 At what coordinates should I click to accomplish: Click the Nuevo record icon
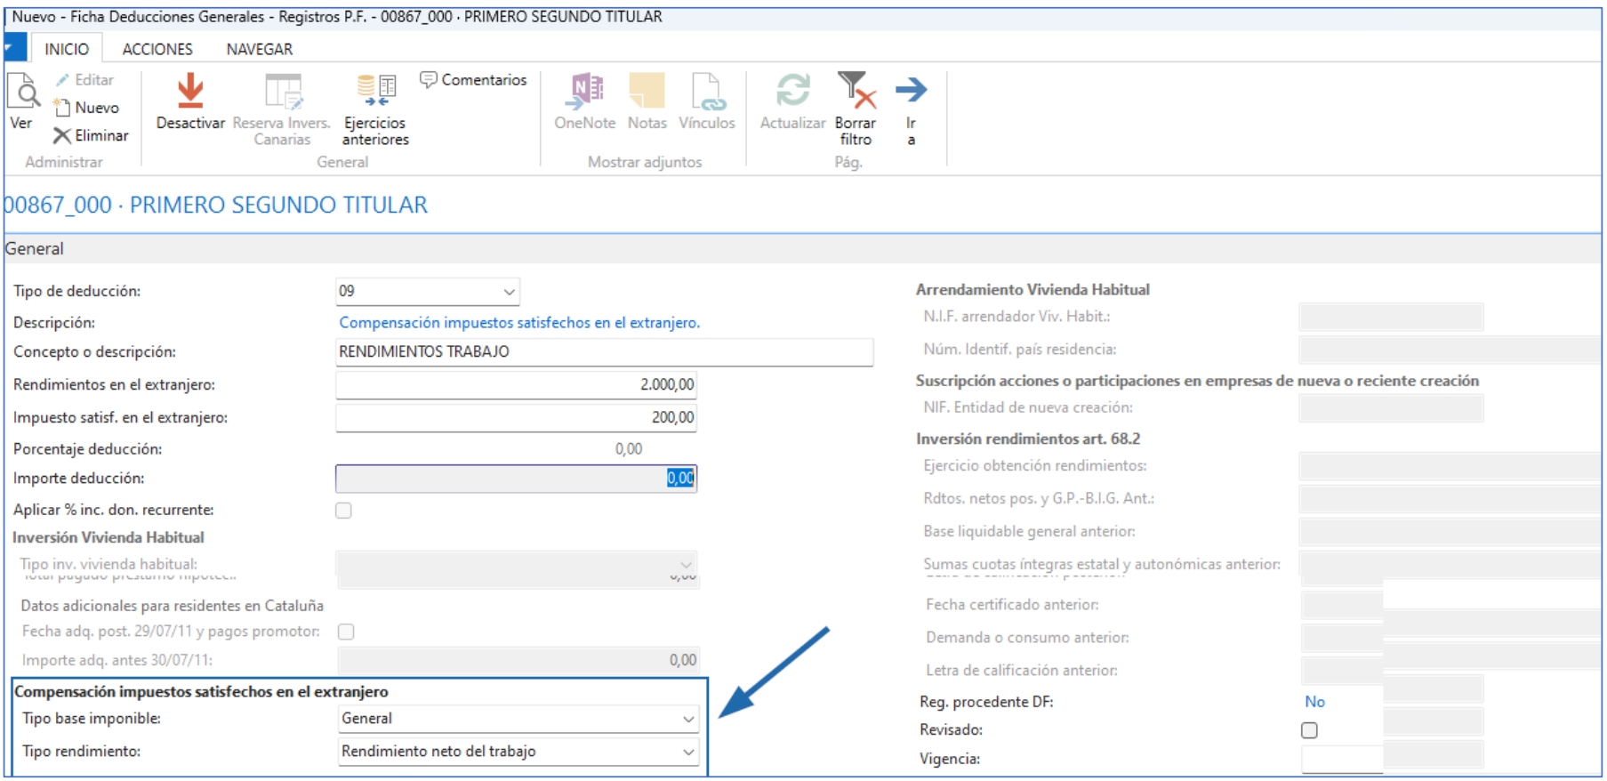pos(62,108)
